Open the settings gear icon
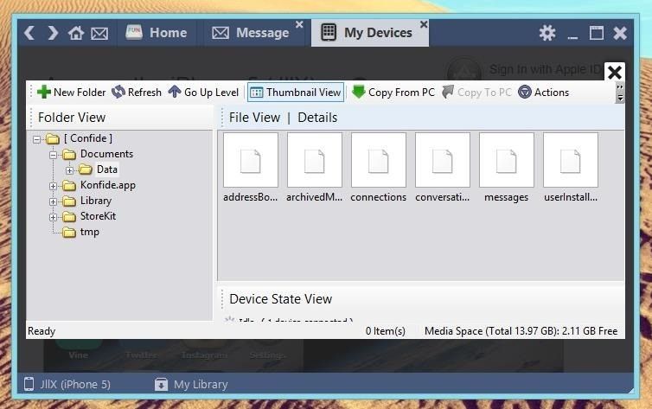The height and width of the screenshot is (409, 652). [x=547, y=33]
